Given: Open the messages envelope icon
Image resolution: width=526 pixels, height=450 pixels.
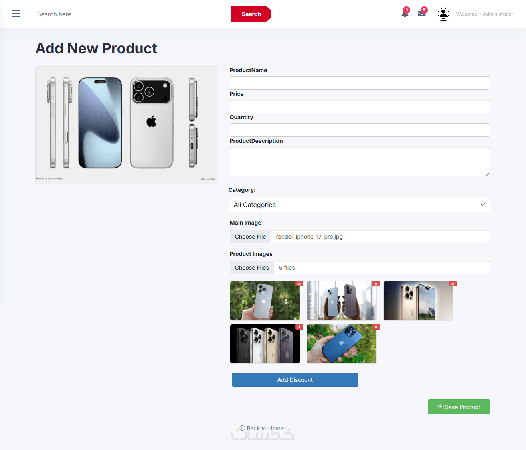Looking at the screenshot, I should (422, 14).
